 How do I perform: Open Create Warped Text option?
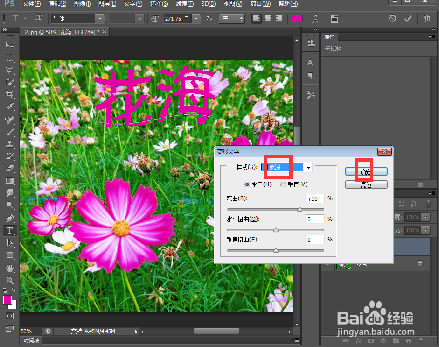(315, 19)
